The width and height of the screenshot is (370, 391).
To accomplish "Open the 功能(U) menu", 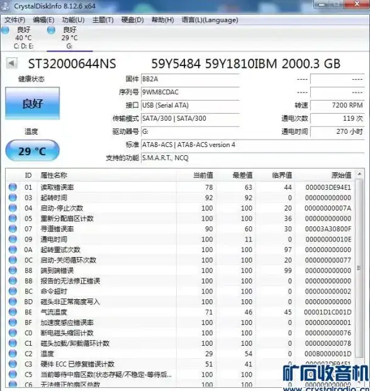I will tap(73, 20).
